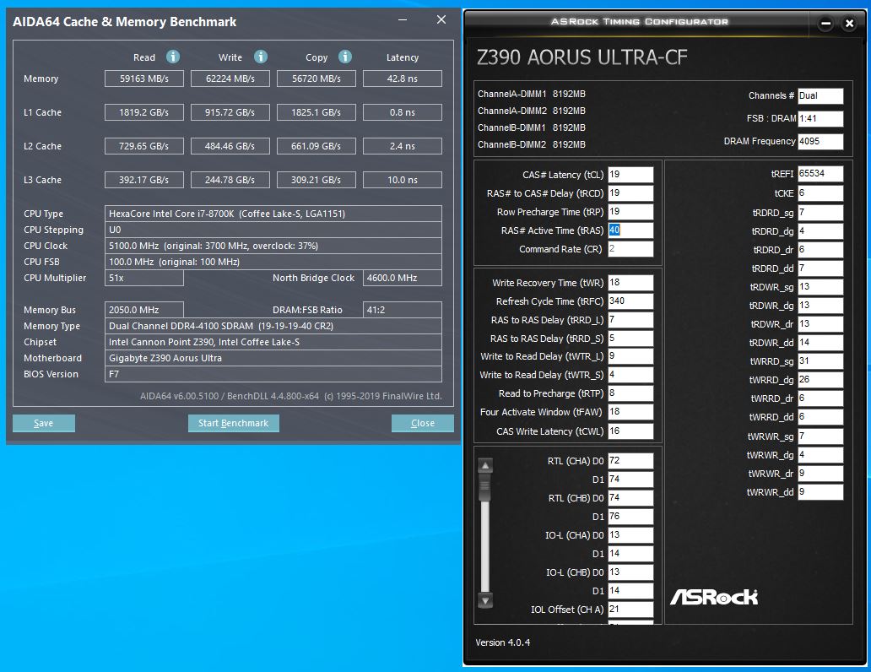Click the Write info icon in AIDA64
This screenshot has width=871, height=672.
tap(261, 57)
